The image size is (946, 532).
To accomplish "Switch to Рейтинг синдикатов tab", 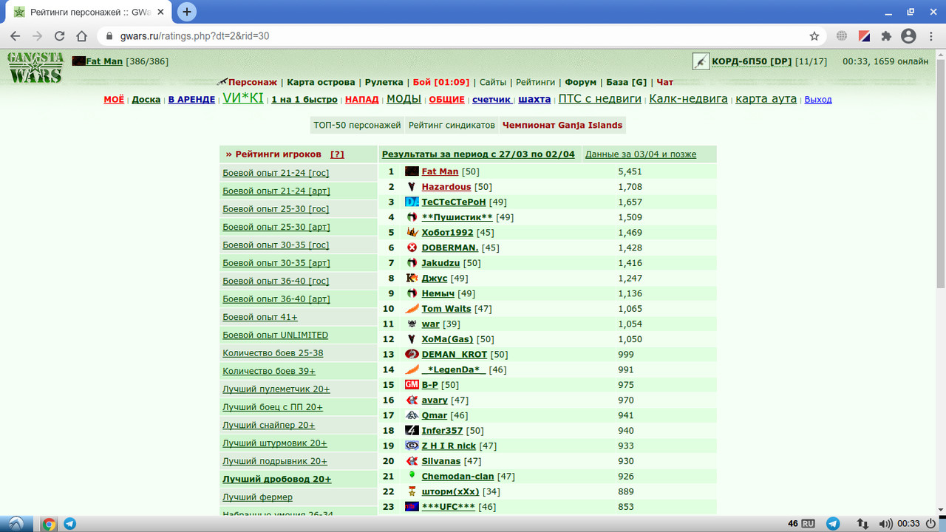I will point(452,125).
